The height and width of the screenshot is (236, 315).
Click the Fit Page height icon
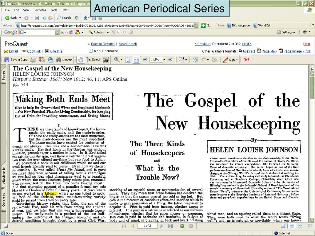tap(128, 60)
